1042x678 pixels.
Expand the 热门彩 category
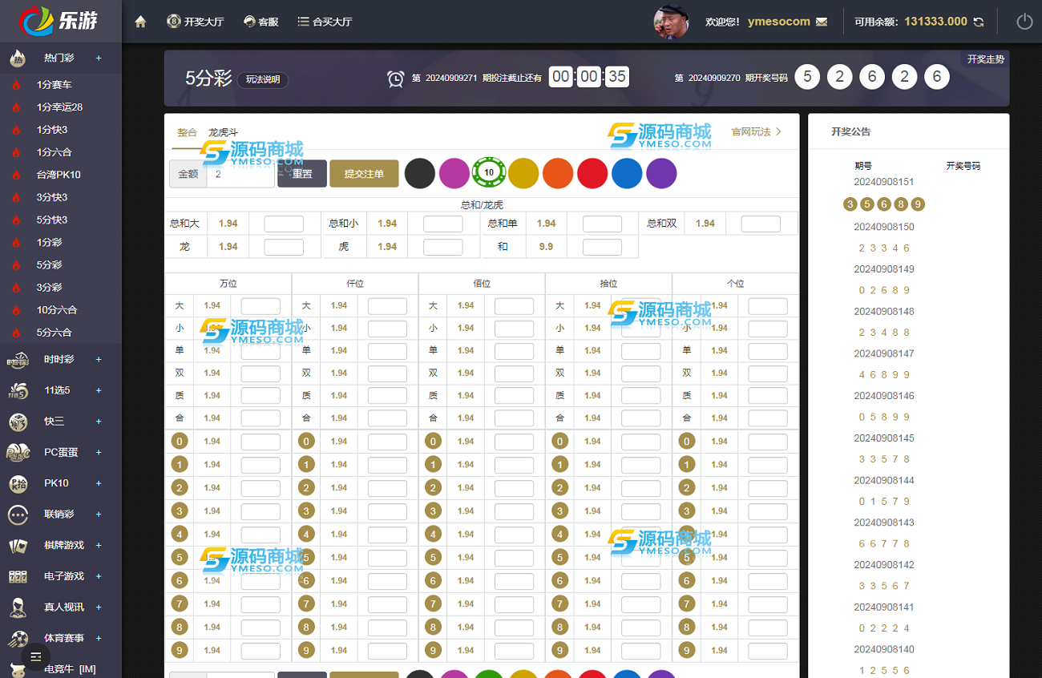99,59
